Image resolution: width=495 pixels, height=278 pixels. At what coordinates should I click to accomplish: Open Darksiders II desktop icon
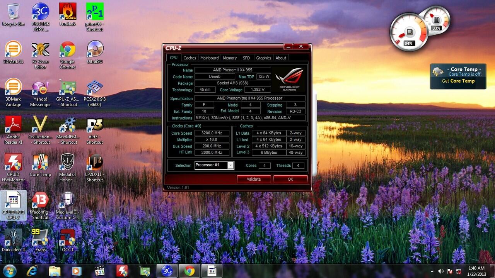13,240
